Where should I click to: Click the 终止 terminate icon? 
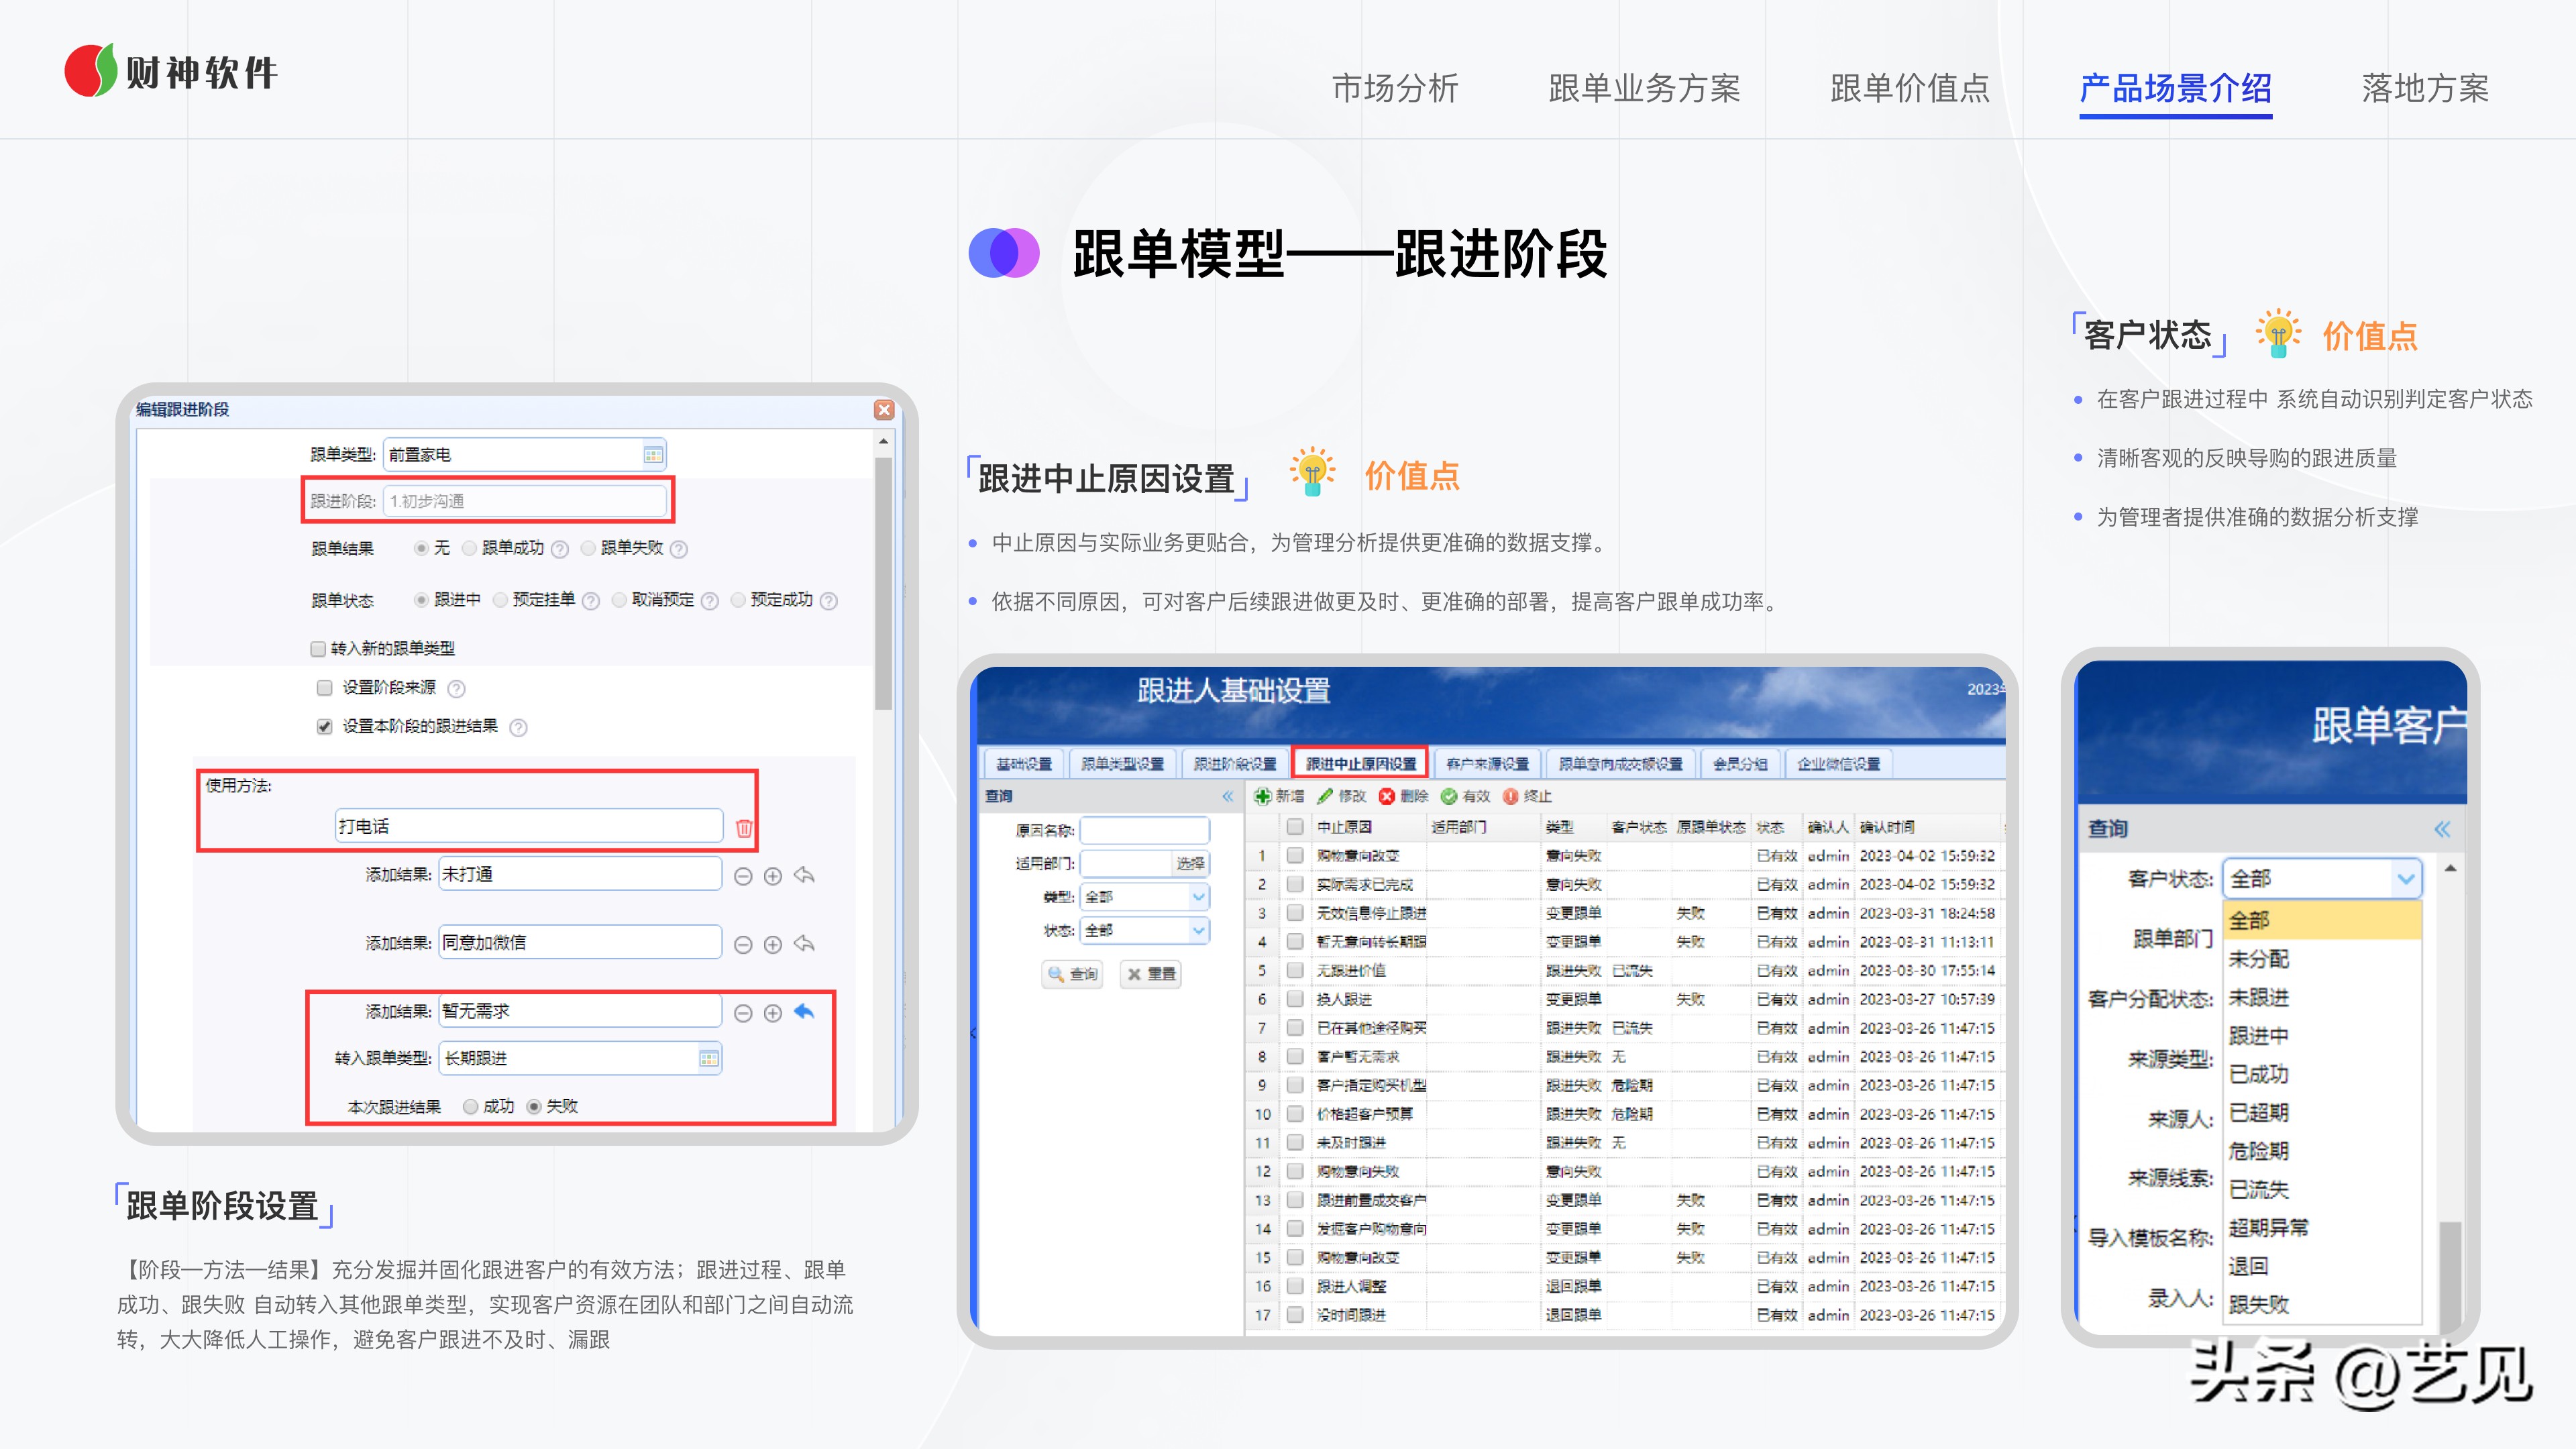point(1511,797)
